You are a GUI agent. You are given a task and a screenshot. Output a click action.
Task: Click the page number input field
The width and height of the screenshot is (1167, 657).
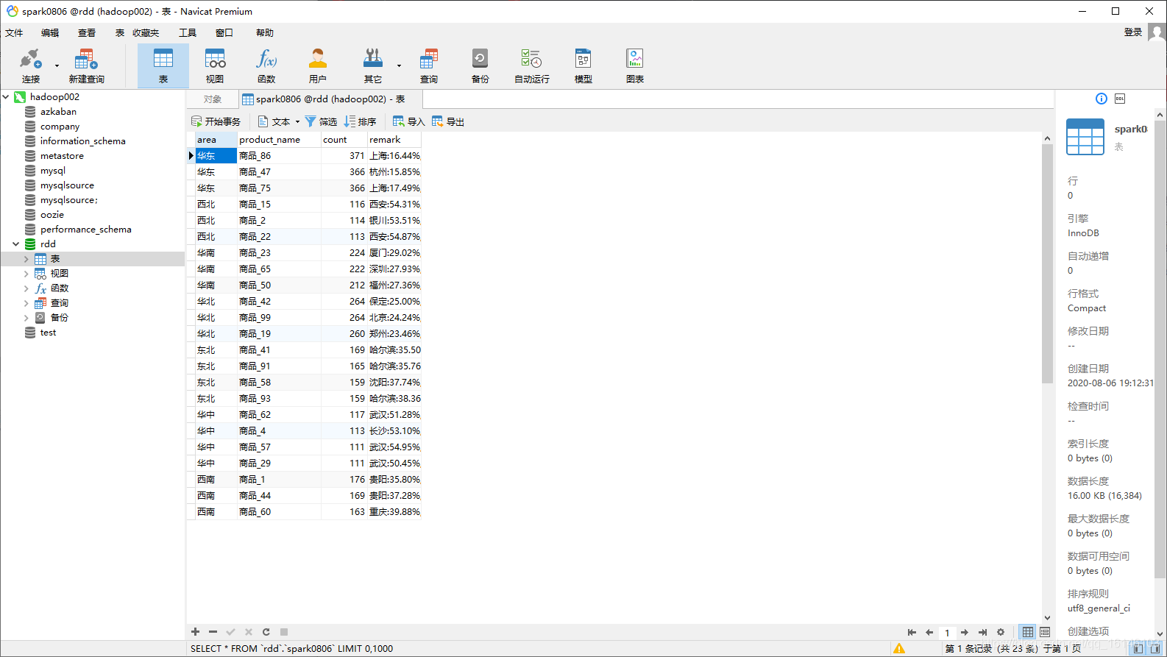click(x=947, y=632)
